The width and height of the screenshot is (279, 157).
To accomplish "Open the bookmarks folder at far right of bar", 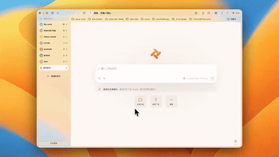I will point(231,19).
